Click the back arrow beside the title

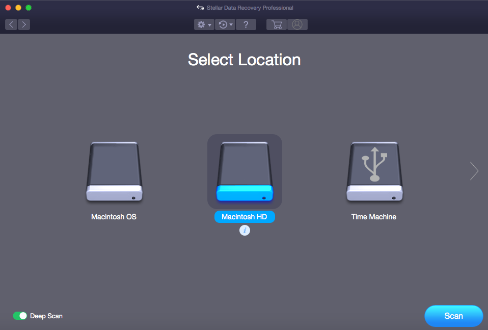pyautogui.click(x=200, y=7)
